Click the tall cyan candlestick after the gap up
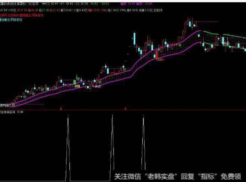Image resolution: width=246 pixels, height=182 pixels. click(134, 39)
